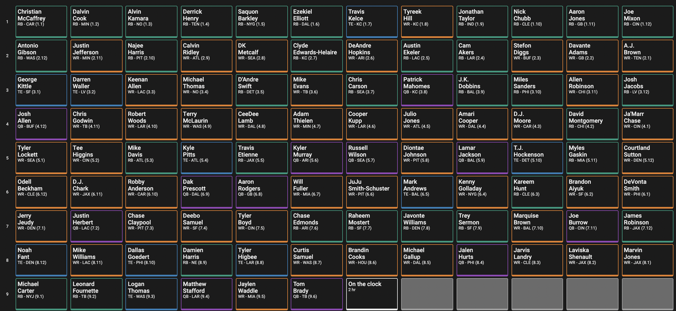Click the empty slot right of 'On the clock'
The width and height of the screenshot is (676, 311).
(x=427, y=294)
